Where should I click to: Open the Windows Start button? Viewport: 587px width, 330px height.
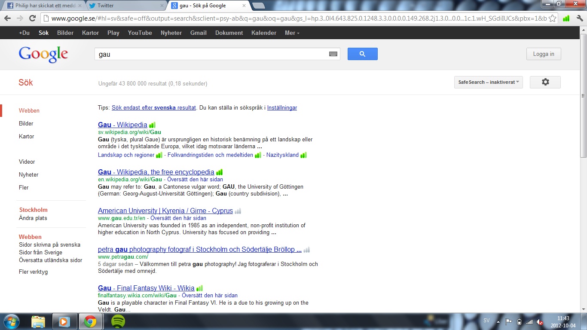(x=11, y=321)
